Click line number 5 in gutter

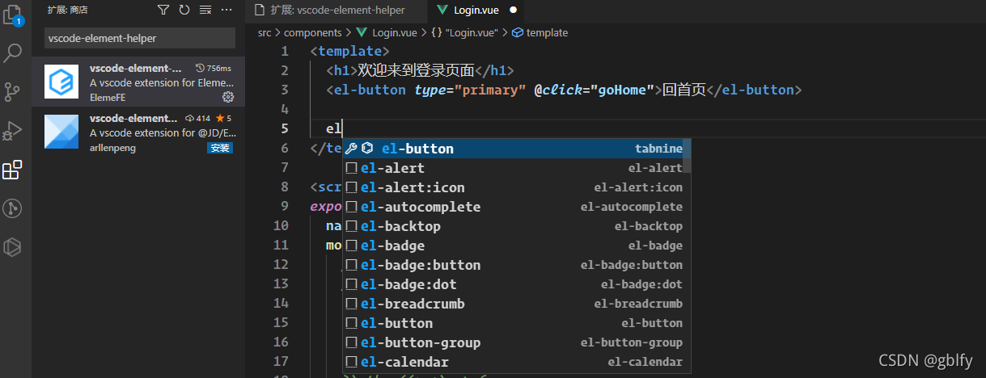click(284, 128)
